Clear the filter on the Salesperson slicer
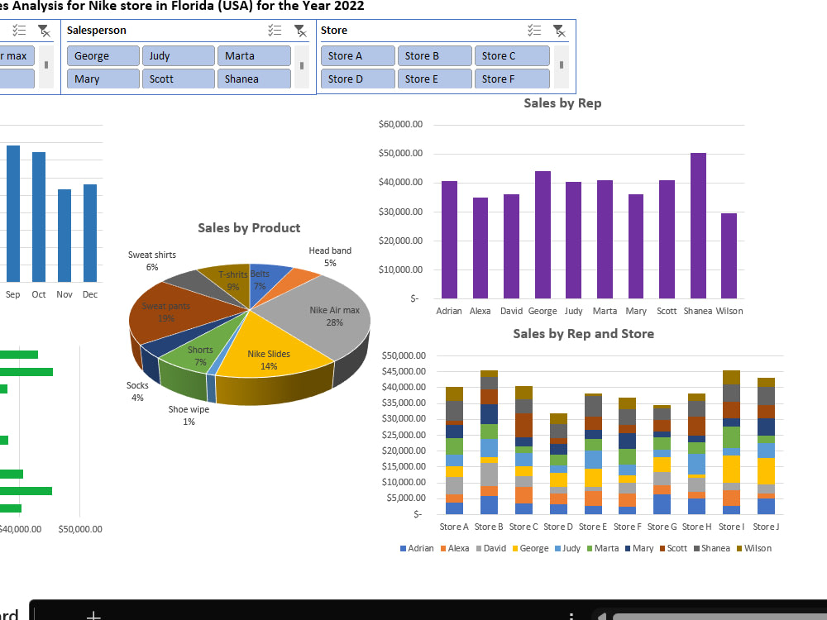827x620 pixels. (x=300, y=31)
